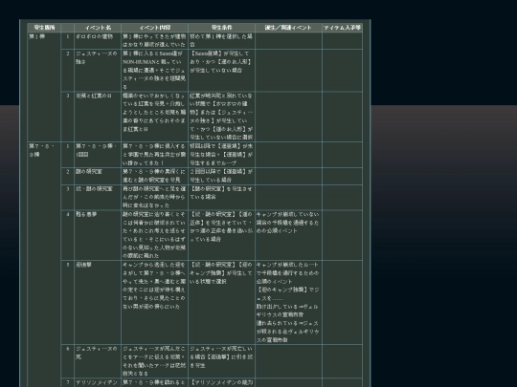Click the related-event note mentioning ヴェルギリウスの宣戦布告
Image resolution: width=517 pixels, height=387 pixels.
click(x=288, y=302)
